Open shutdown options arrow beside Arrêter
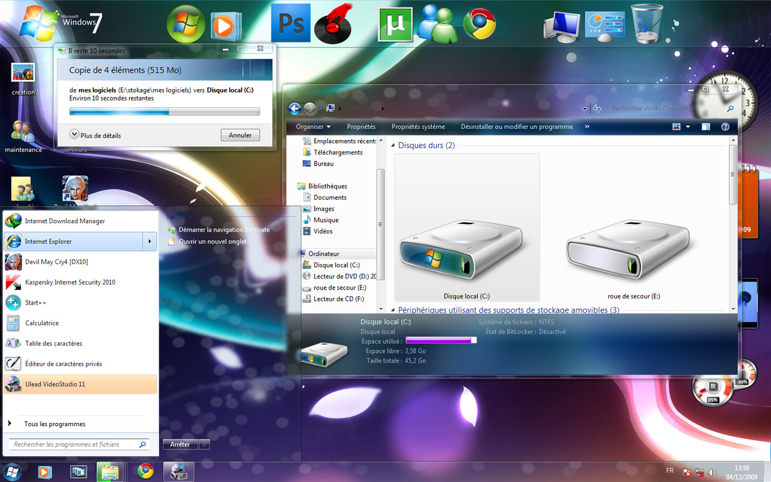Viewport: 771px width, 482px height. 204,445
